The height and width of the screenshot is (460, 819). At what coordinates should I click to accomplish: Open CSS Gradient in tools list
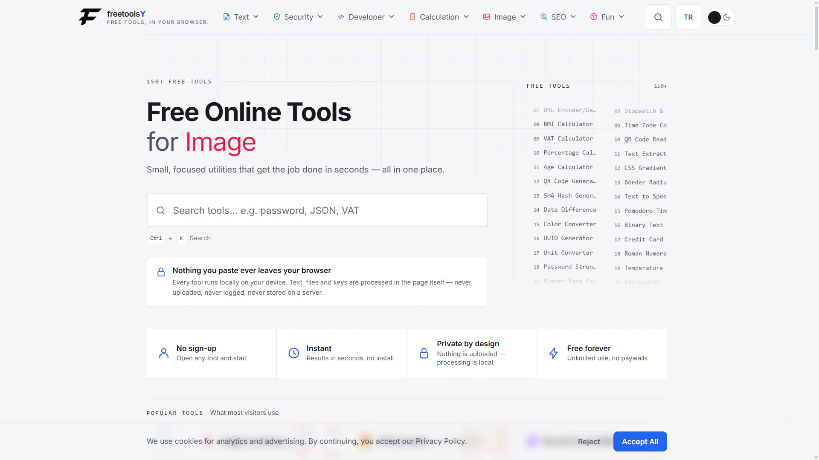coord(645,168)
